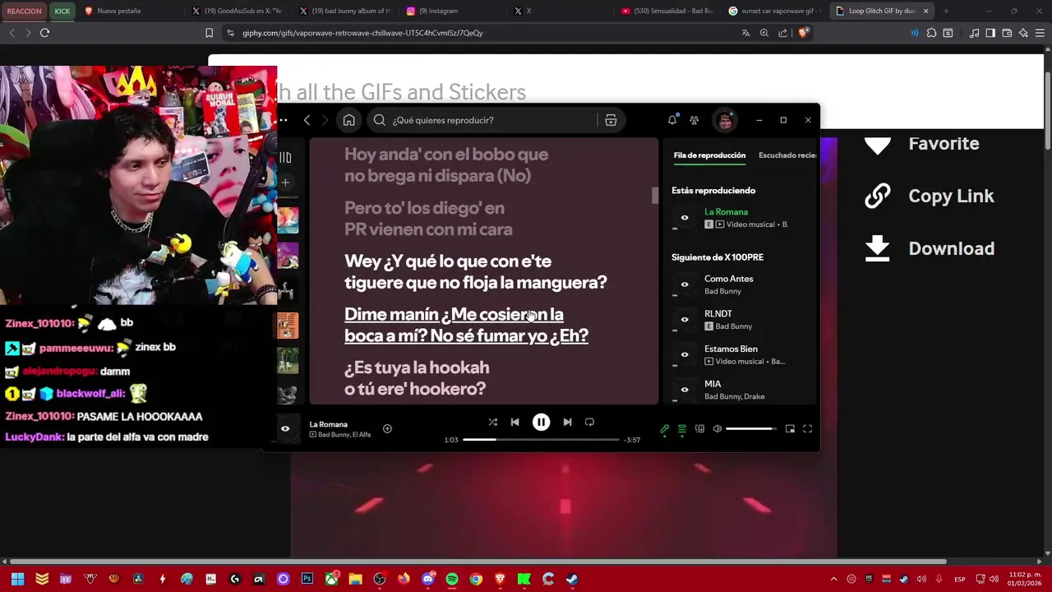Click Favorite on Giphy page
1052x592 pixels.
922,144
